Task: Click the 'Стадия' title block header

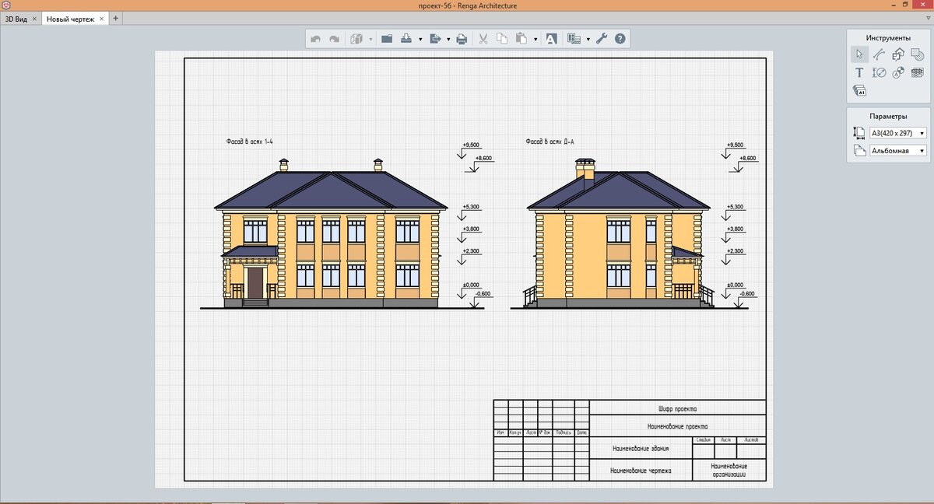Action: (x=704, y=440)
